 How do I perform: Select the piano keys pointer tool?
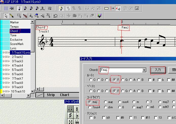pos(48,15)
